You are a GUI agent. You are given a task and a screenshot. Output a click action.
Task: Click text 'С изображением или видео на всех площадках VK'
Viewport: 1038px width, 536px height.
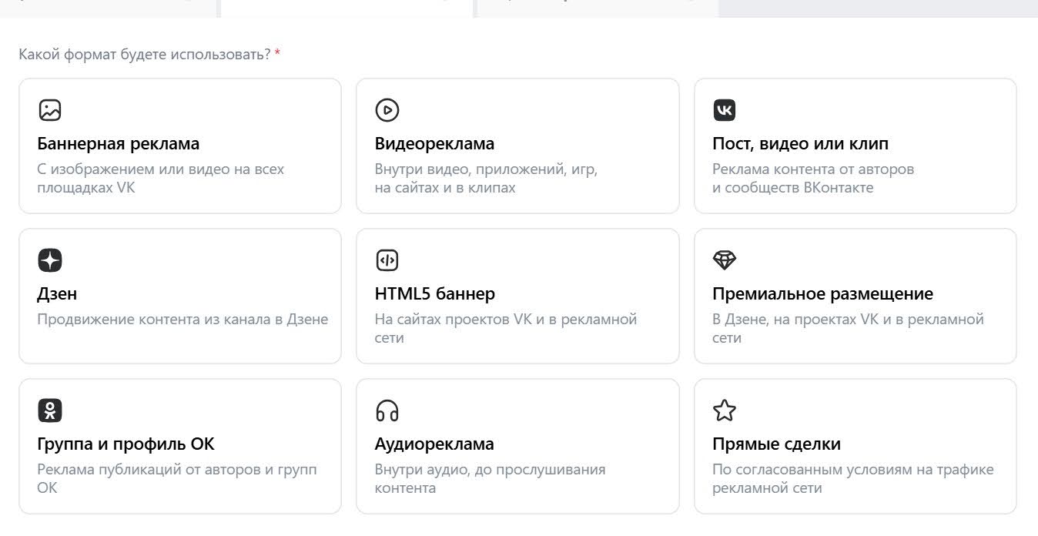pos(161,178)
